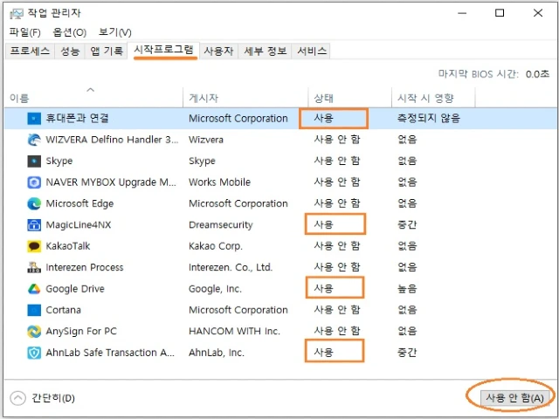Click publisher AhnLab, Inc. cell

(217, 353)
